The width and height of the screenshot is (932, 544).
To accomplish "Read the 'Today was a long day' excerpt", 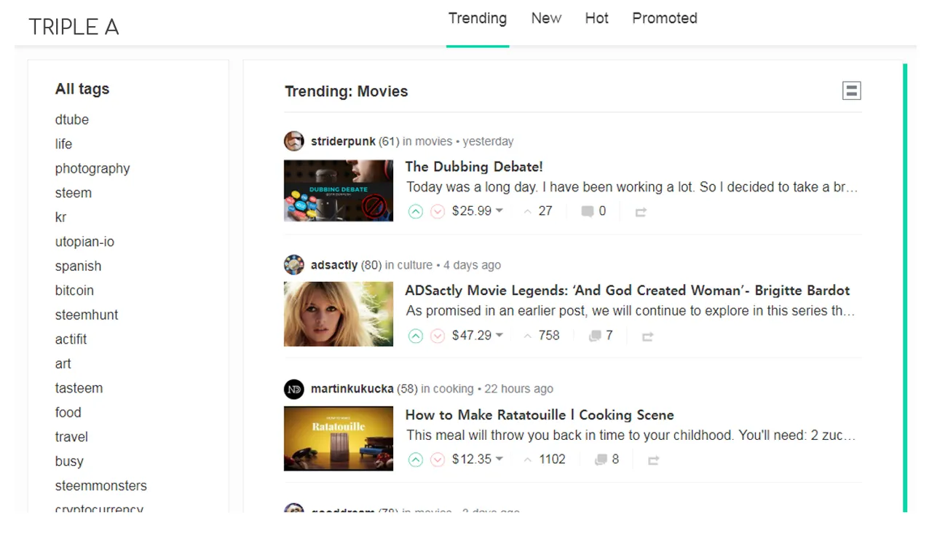I will click(x=632, y=187).
